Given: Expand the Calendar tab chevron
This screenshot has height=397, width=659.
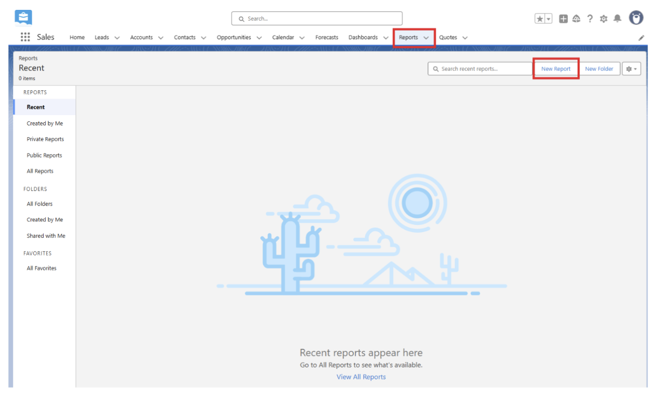Looking at the screenshot, I should (302, 38).
